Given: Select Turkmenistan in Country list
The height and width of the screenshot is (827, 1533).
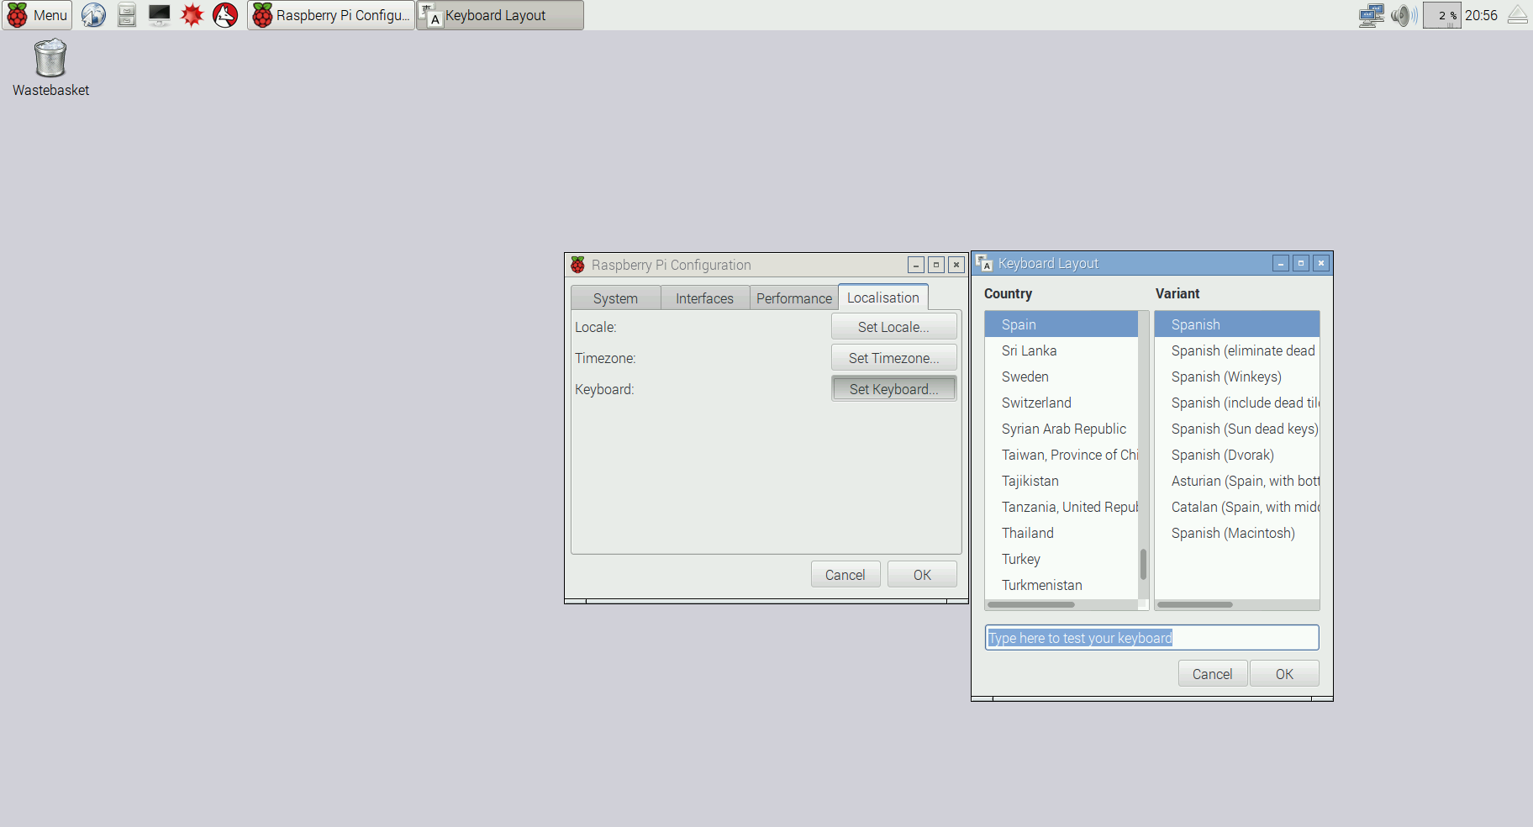Looking at the screenshot, I should point(1061,585).
